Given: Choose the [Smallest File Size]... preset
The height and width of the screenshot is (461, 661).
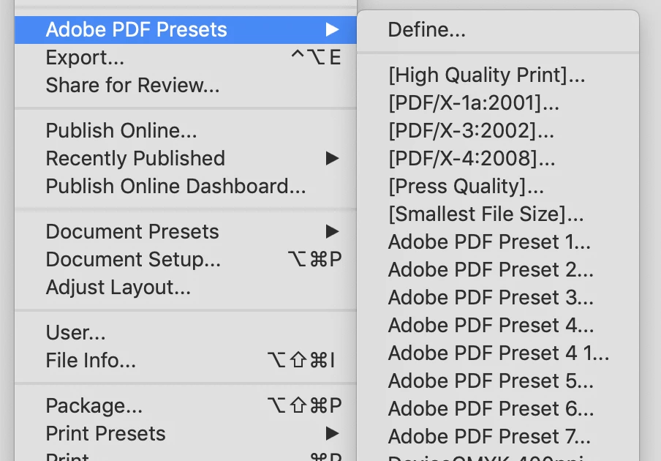Looking at the screenshot, I should point(498,214).
